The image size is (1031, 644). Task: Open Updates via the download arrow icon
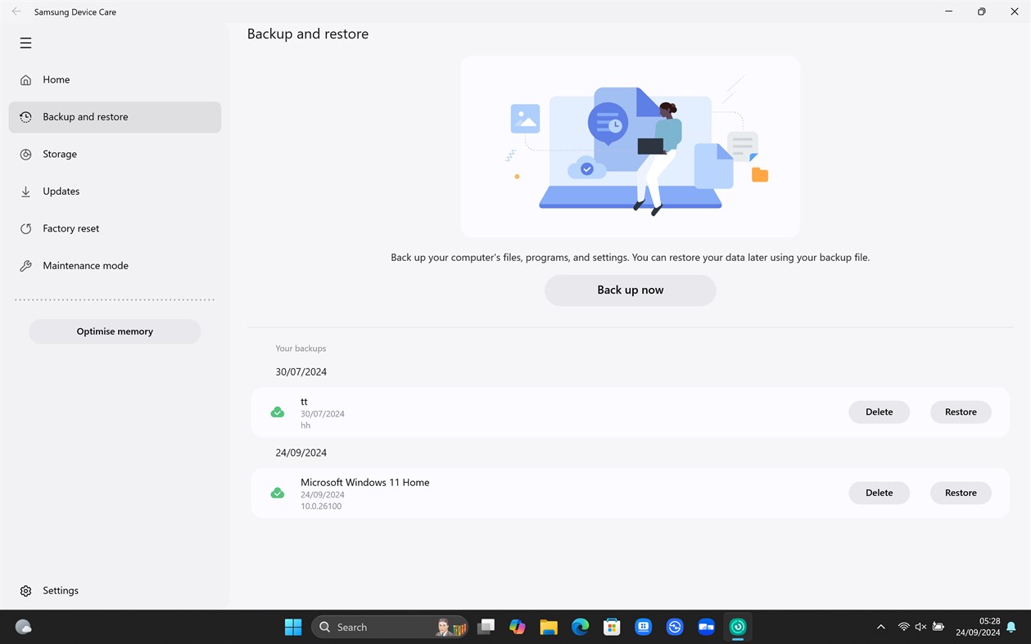(x=25, y=191)
